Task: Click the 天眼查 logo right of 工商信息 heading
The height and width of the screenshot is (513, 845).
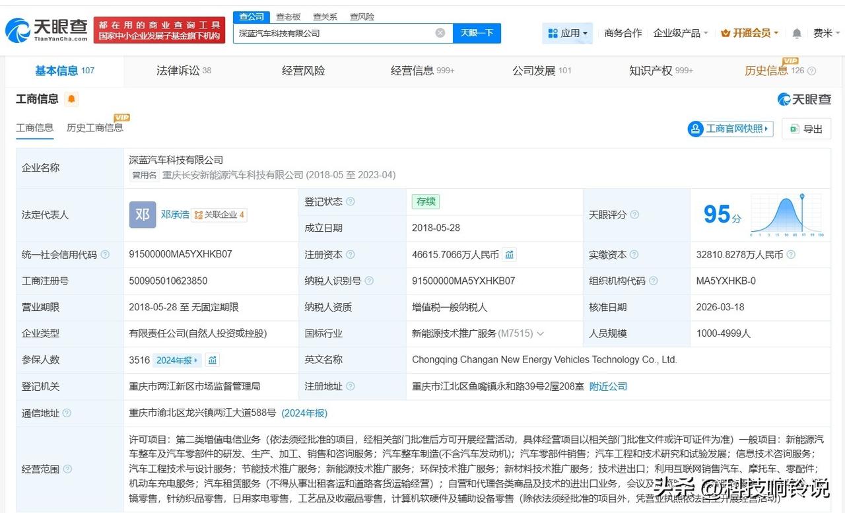Action: coord(804,99)
